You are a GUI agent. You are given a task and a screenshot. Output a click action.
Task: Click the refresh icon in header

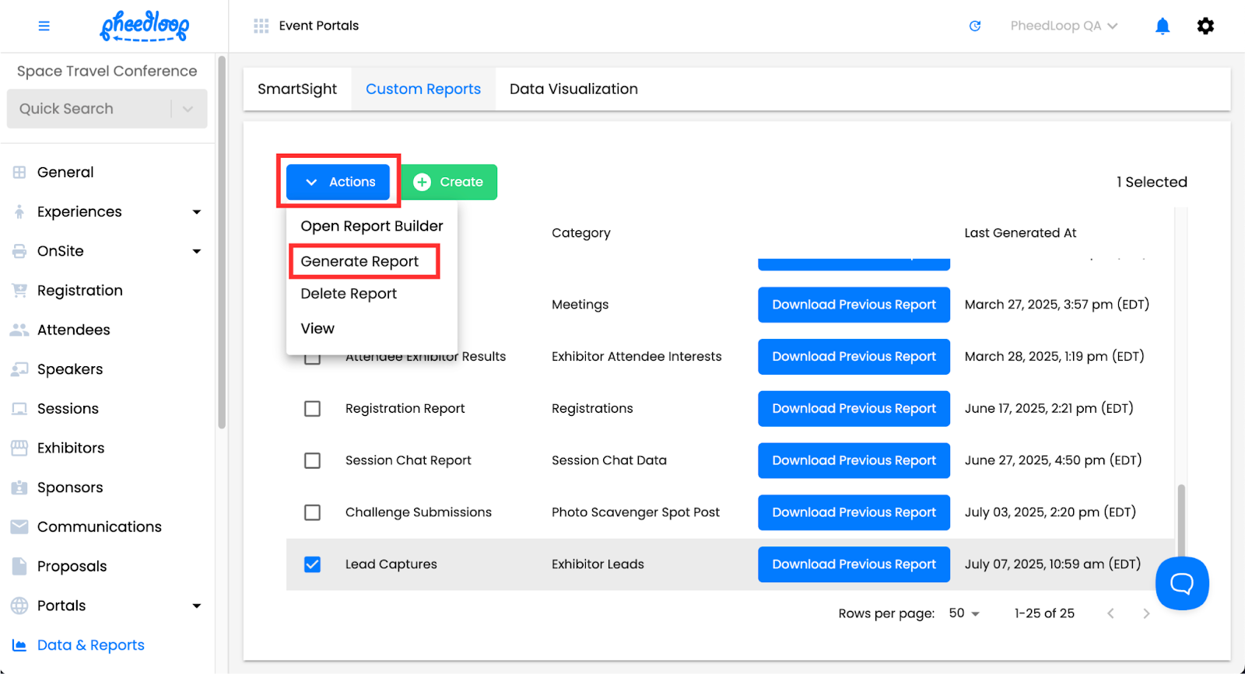[975, 26]
